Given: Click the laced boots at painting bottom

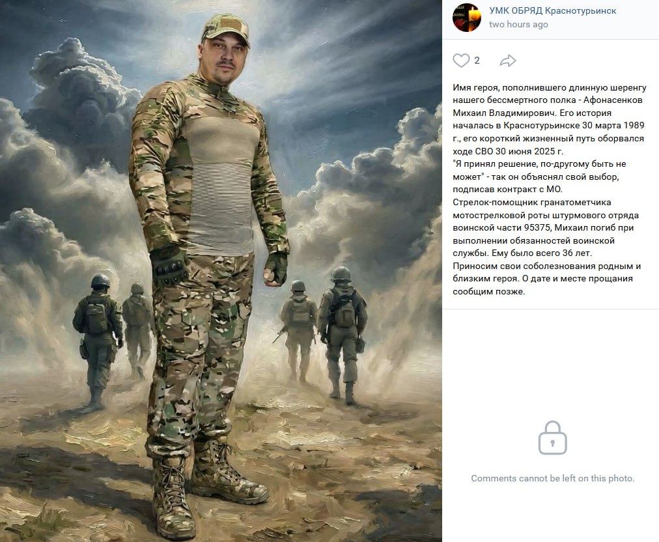Looking at the screenshot, I should (x=208, y=488).
